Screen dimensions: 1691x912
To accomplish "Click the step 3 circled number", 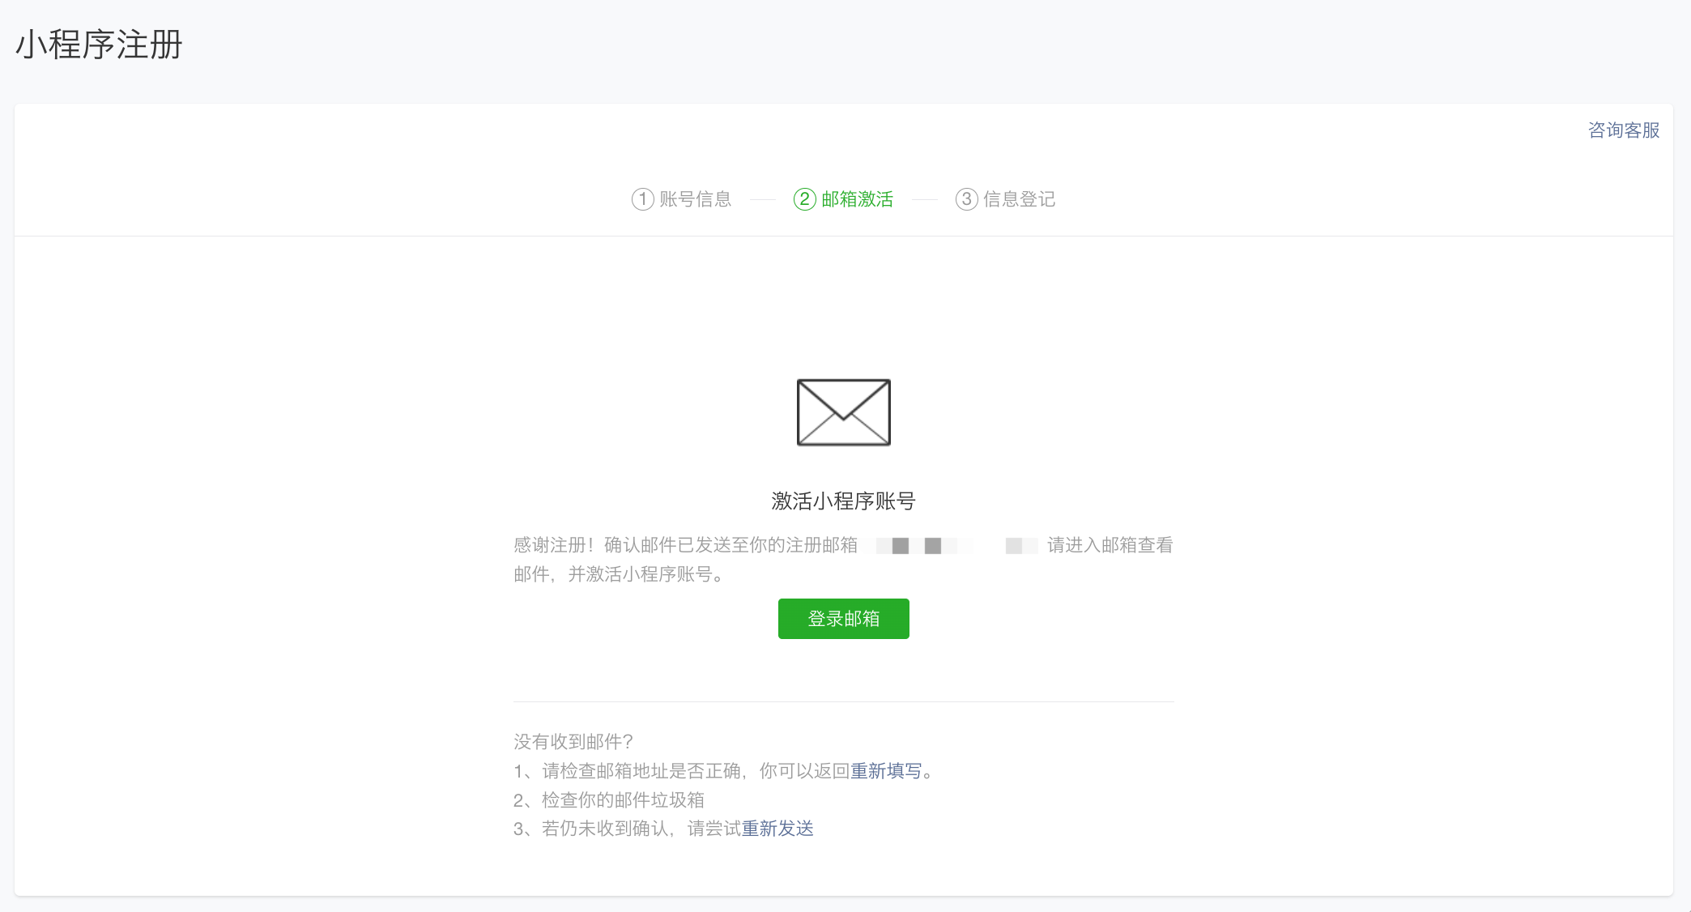I will click(966, 199).
